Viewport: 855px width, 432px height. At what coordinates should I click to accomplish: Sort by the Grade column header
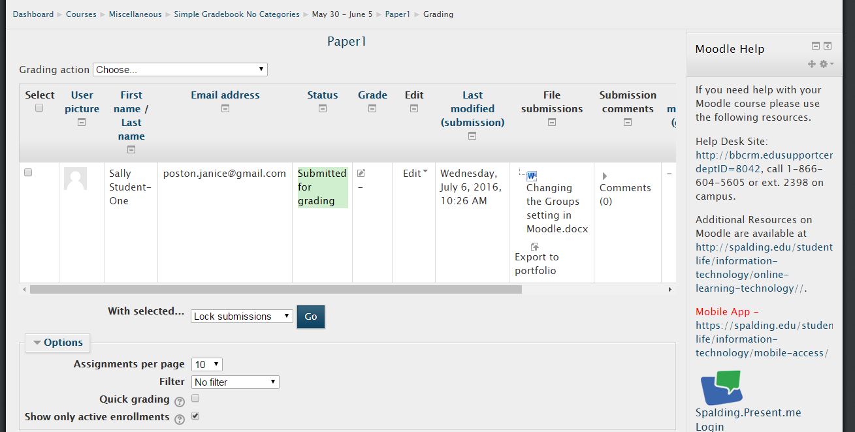(372, 95)
